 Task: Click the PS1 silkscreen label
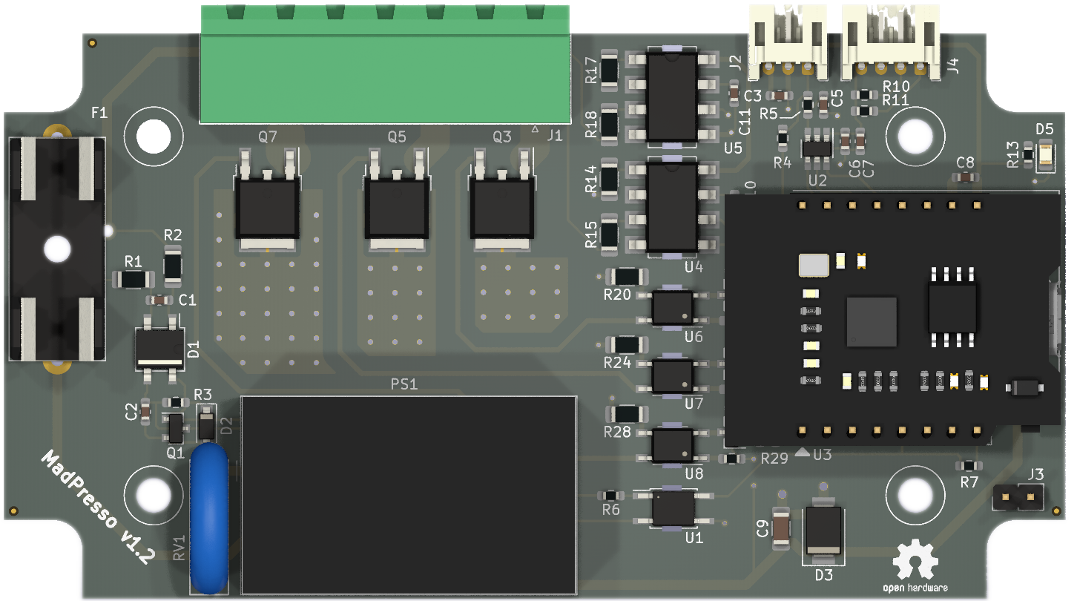[404, 384]
